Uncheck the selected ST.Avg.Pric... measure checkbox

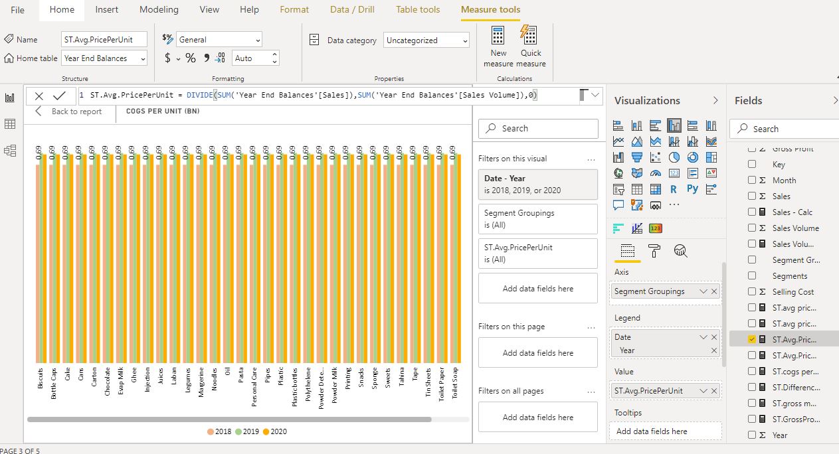coord(752,339)
